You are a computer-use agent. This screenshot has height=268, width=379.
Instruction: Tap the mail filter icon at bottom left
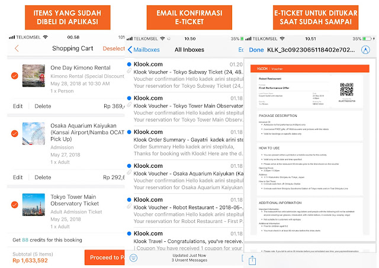pos(133,258)
